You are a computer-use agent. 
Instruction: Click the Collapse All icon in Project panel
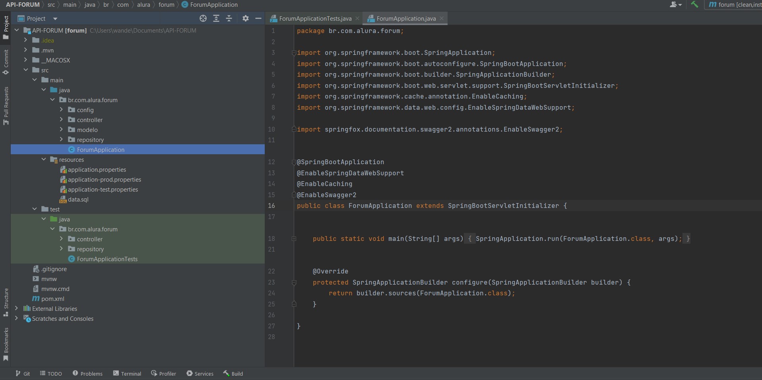point(229,18)
